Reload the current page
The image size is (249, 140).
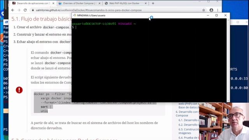tap(25, 10)
